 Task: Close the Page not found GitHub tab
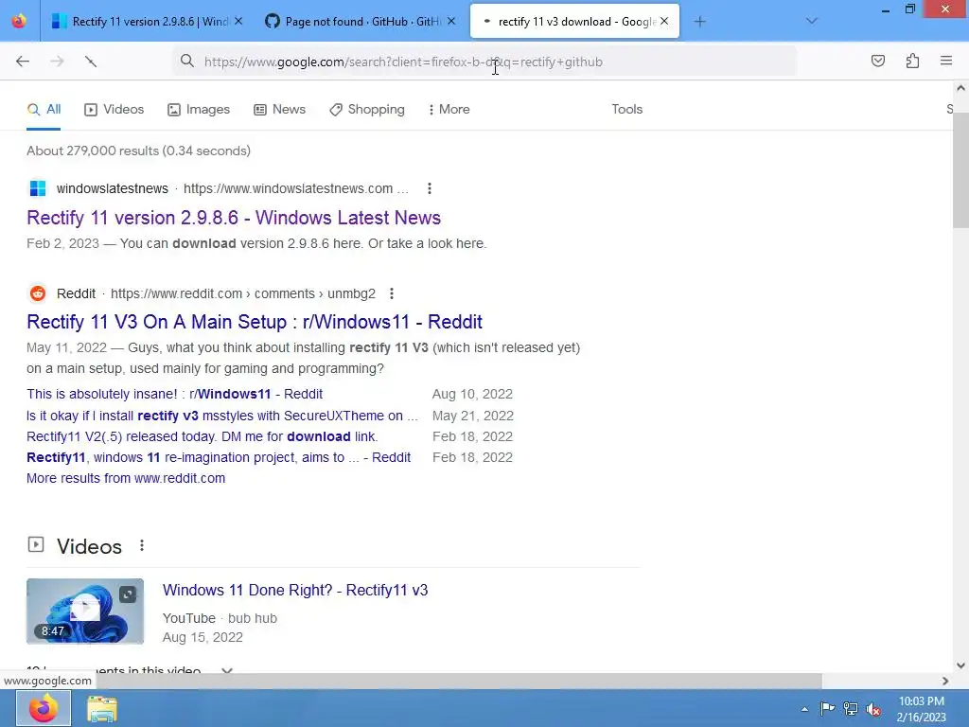(451, 21)
